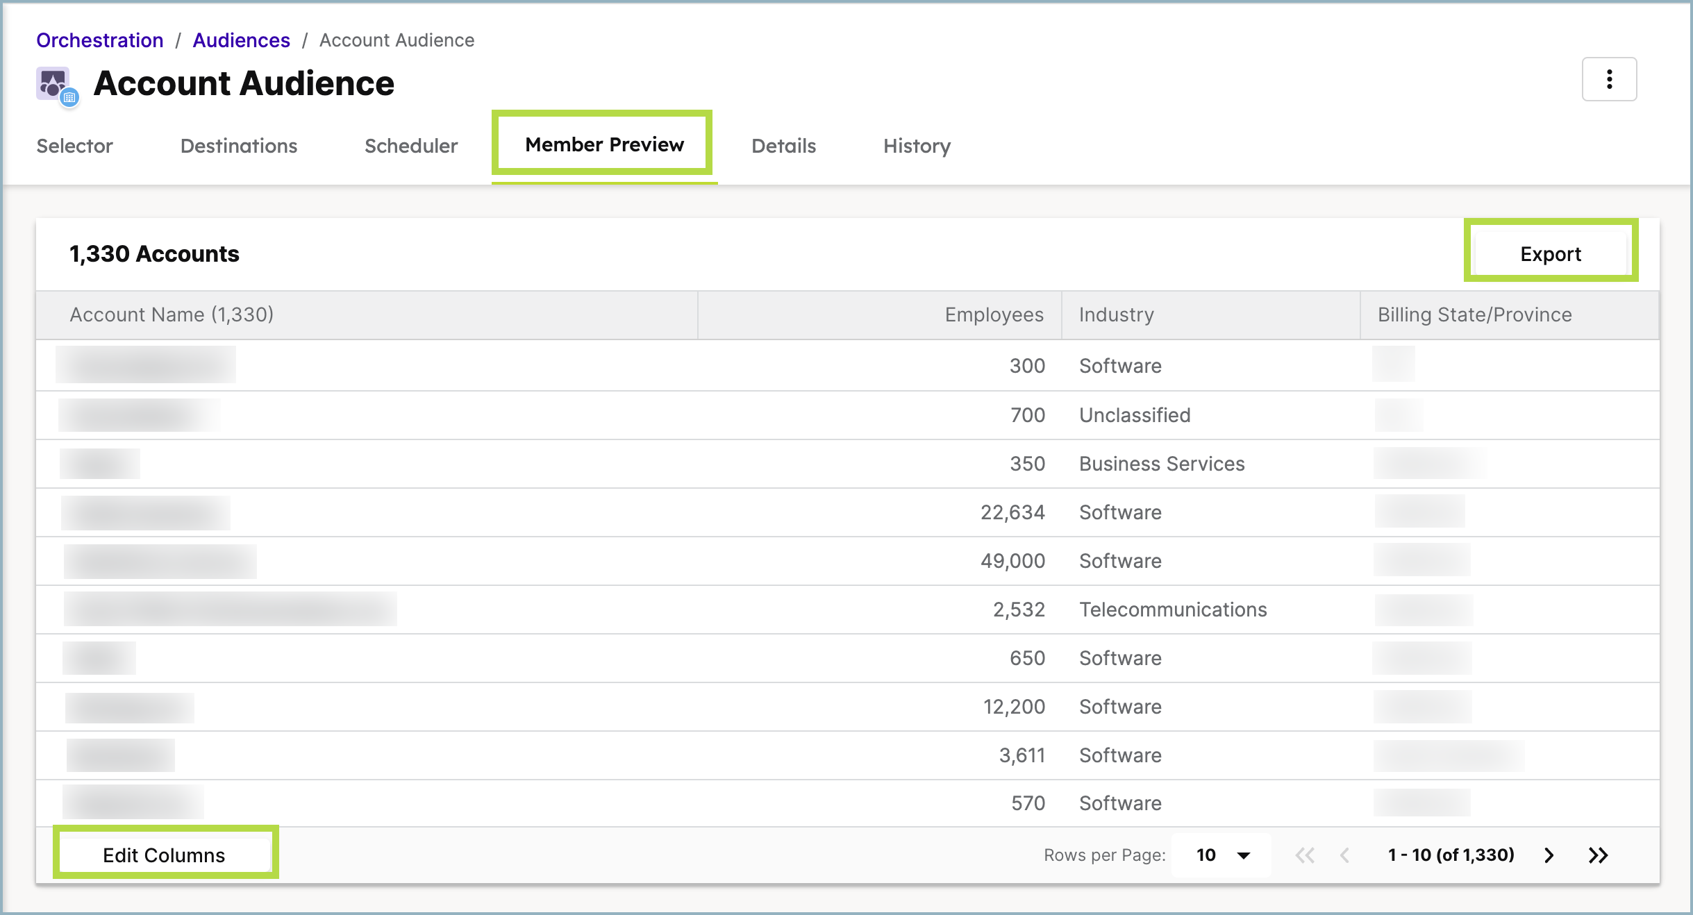This screenshot has height=915, width=1693.
Task: Click the 2,532 employees value
Action: click(x=1019, y=610)
